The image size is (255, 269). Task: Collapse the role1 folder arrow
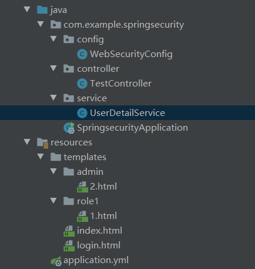pyautogui.click(x=53, y=201)
